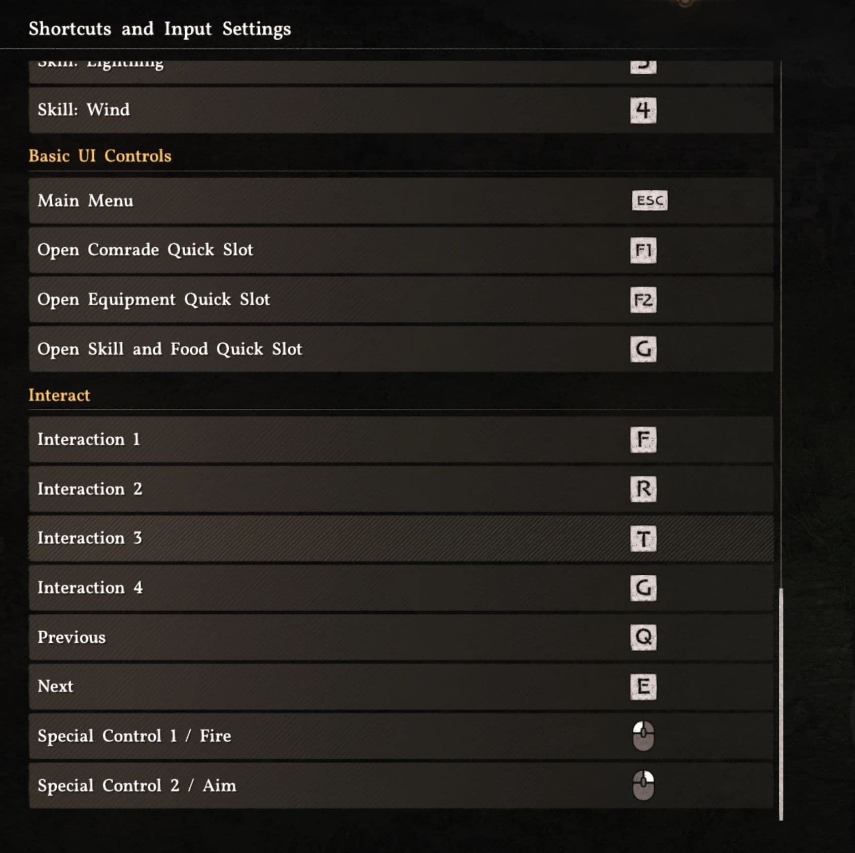855x853 pixels.
Task: Click the vertical scrollbar thumb
Action: tap(780, 703)
